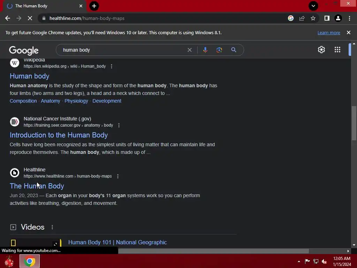Click National Cancer Institute favicon

tap(15, 122)
